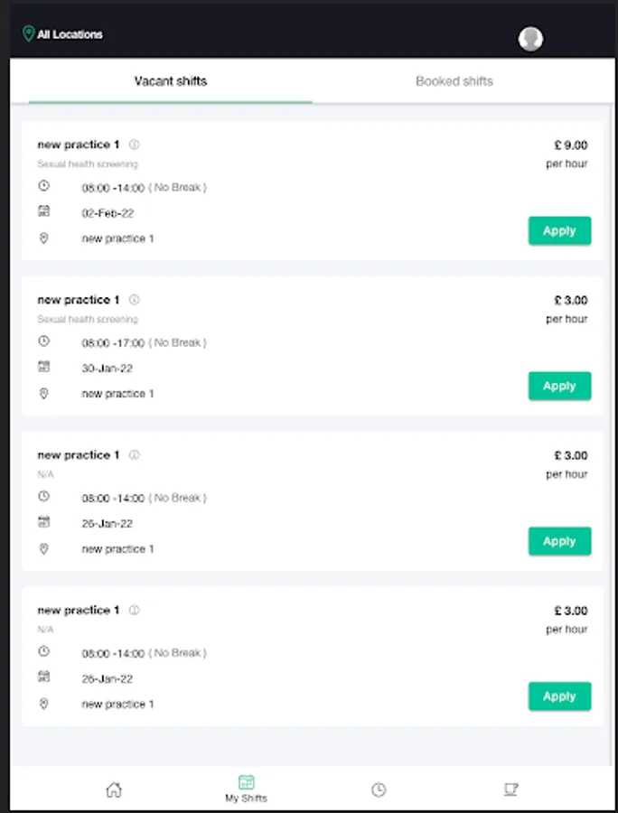Open the clock icon in bottom navigation
Image resolution: width=618 pixels, height=813 pixels.
(x=379, y=790)
